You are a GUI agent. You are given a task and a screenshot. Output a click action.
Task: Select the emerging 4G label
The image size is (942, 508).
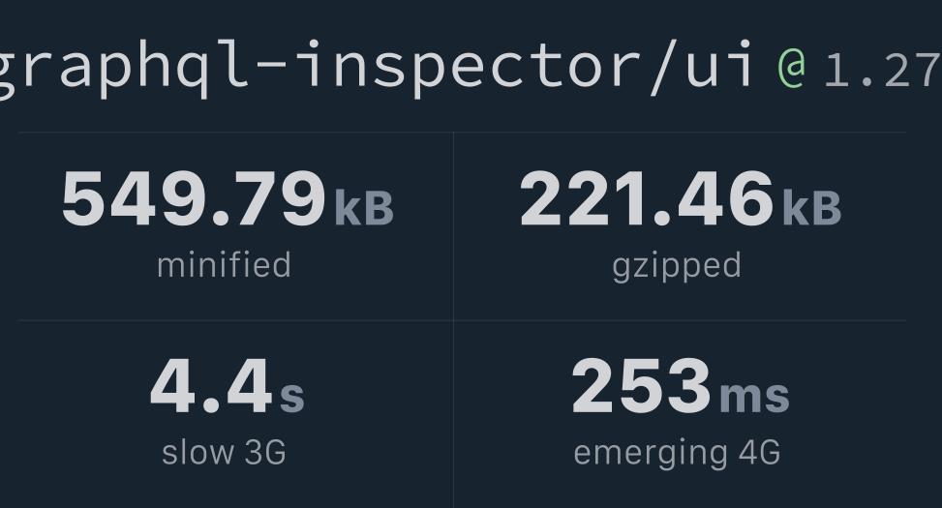[x=677, y=454]
